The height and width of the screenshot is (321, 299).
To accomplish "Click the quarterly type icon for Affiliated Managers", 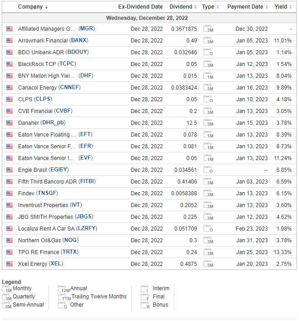I will 208,28.
